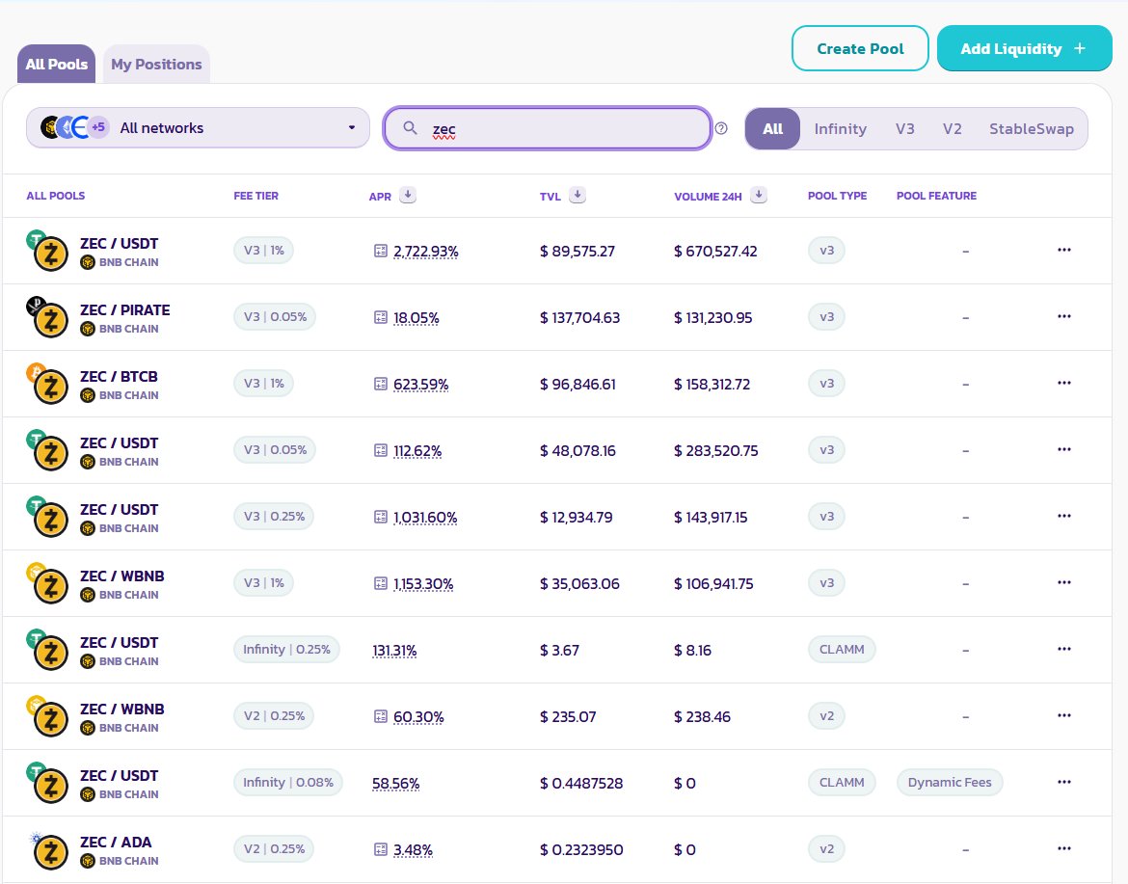The height and width of the screenshot is (884, 1128).
Task: Click the Create Pool button
Action: tap(860, 48)
